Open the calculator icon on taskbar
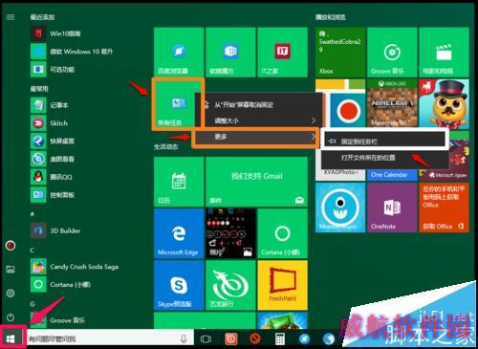Viewport: 478px width, 349px height. click(x=280, y=338)
